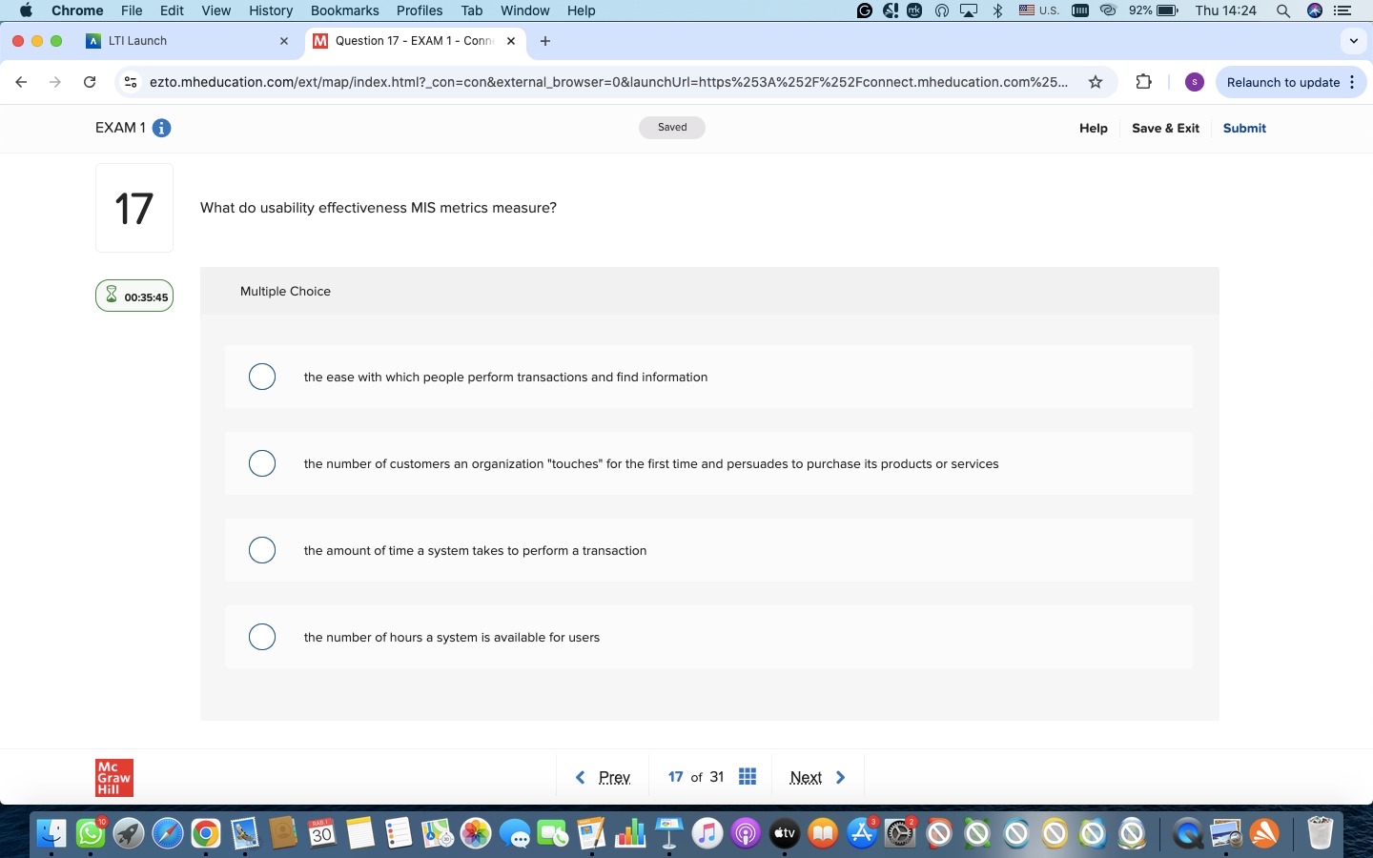
Task: Open the site information panel in address bar
Action: click(131, 83)
